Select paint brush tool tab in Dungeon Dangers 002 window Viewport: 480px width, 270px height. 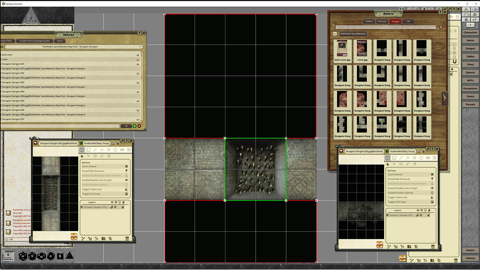pos(95,150)
